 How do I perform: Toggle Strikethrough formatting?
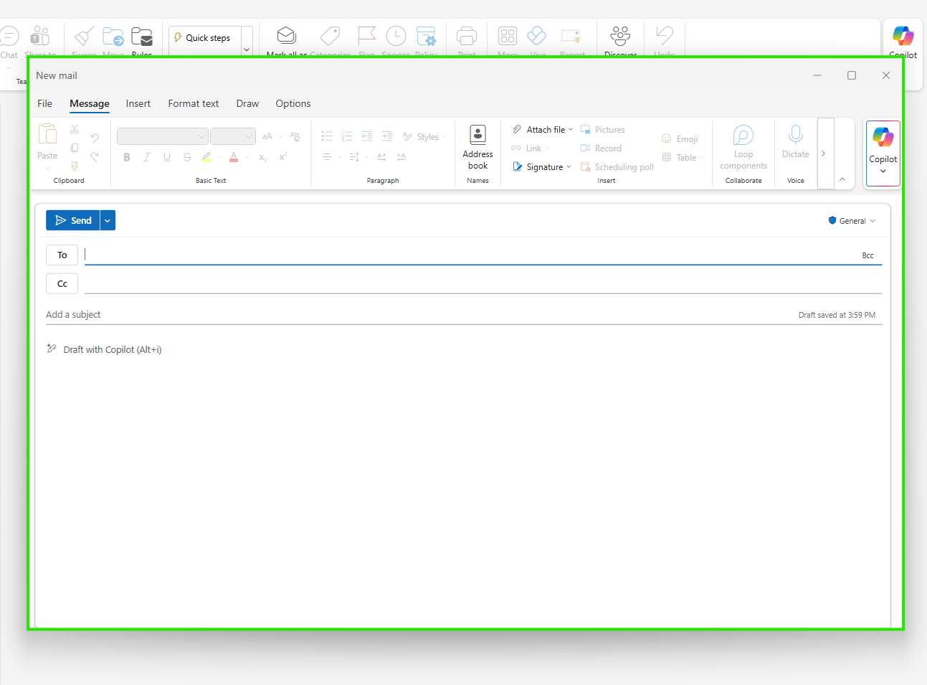point(187,157)
